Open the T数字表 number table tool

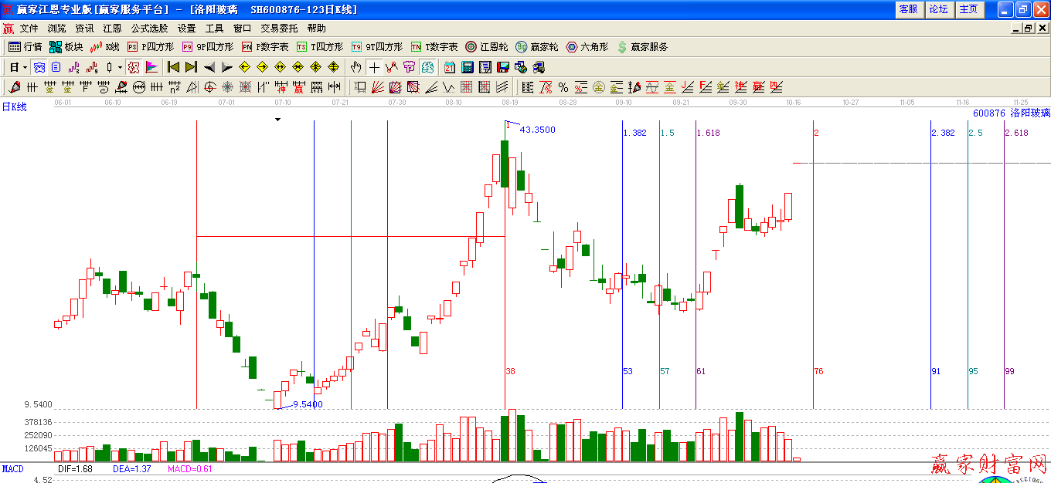pyautogui.click(x=431, y=46)
